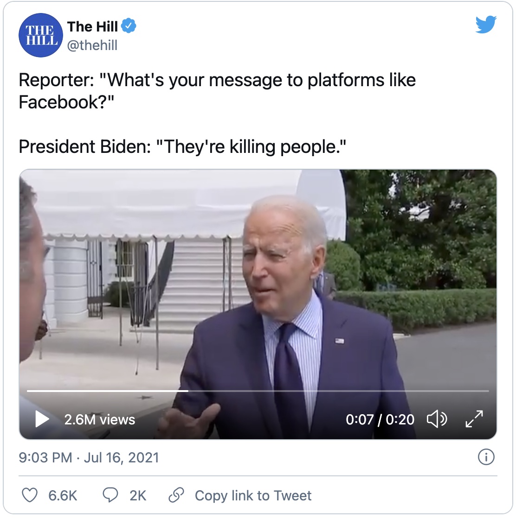This screenshot has height=518, width=516.
Task: Open The Hill profile avatar
Action: pyautogui.click(x=40, y=36)
